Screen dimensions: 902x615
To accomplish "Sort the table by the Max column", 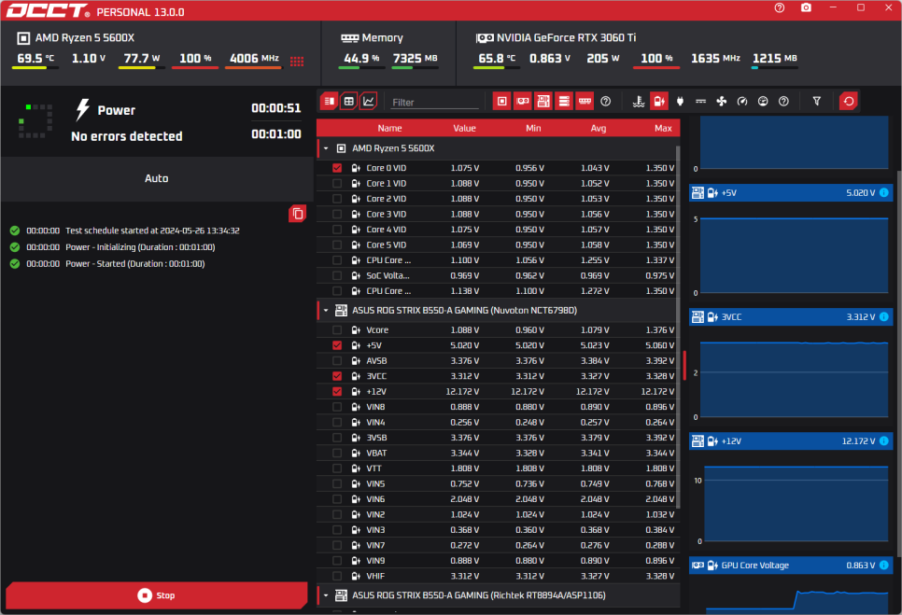I will tap(663, 128).
